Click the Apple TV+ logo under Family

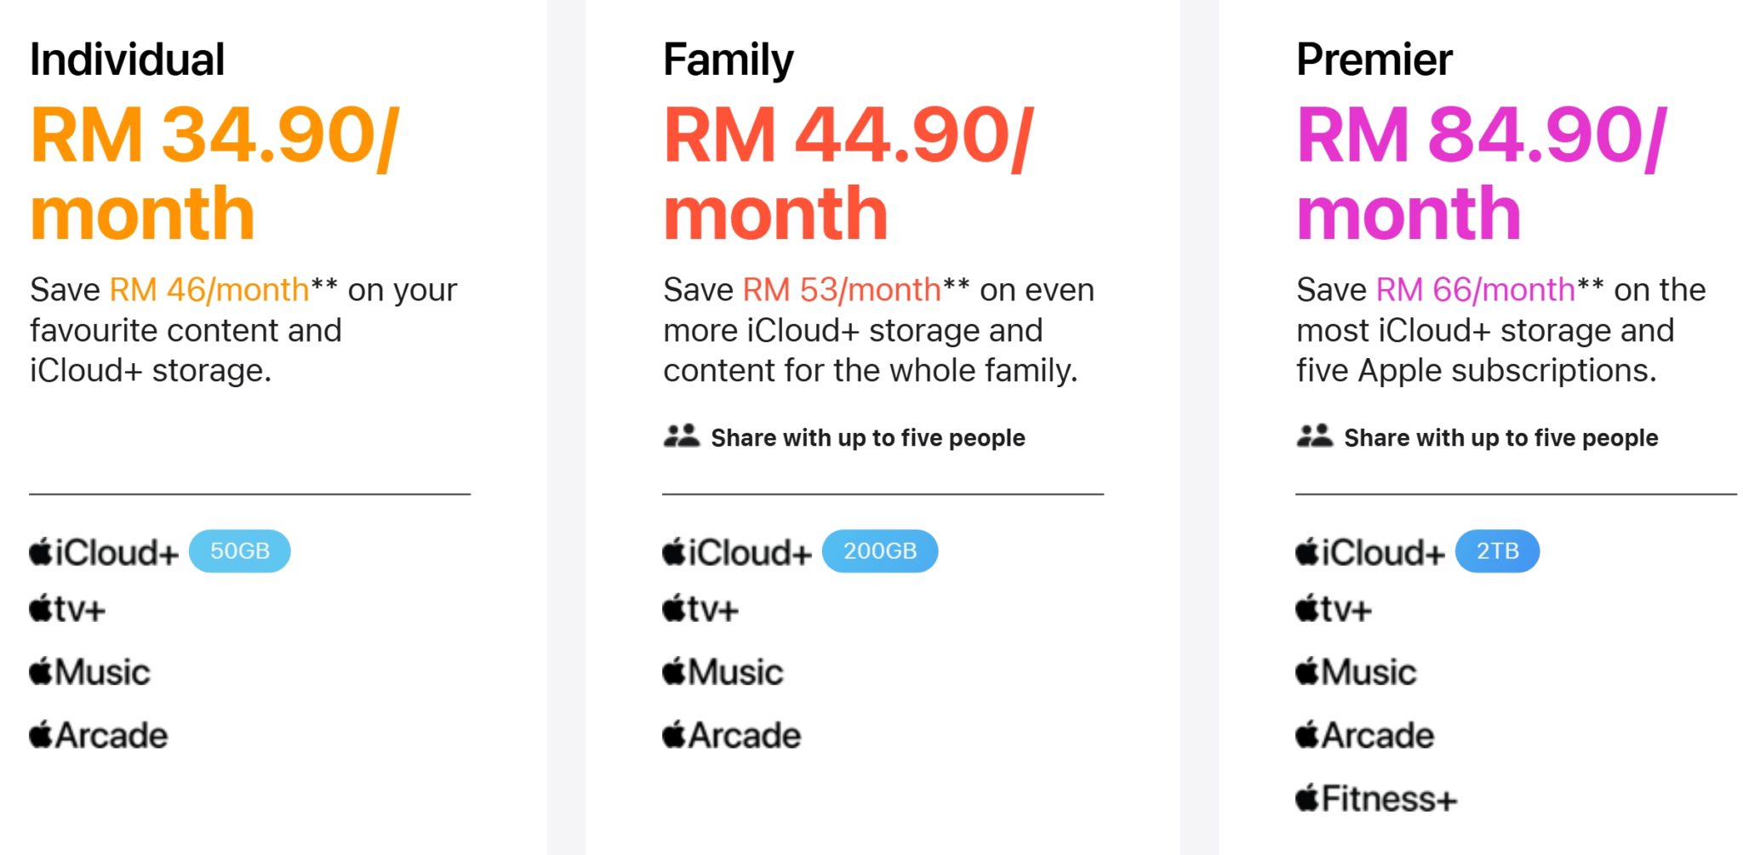[700, 610]
